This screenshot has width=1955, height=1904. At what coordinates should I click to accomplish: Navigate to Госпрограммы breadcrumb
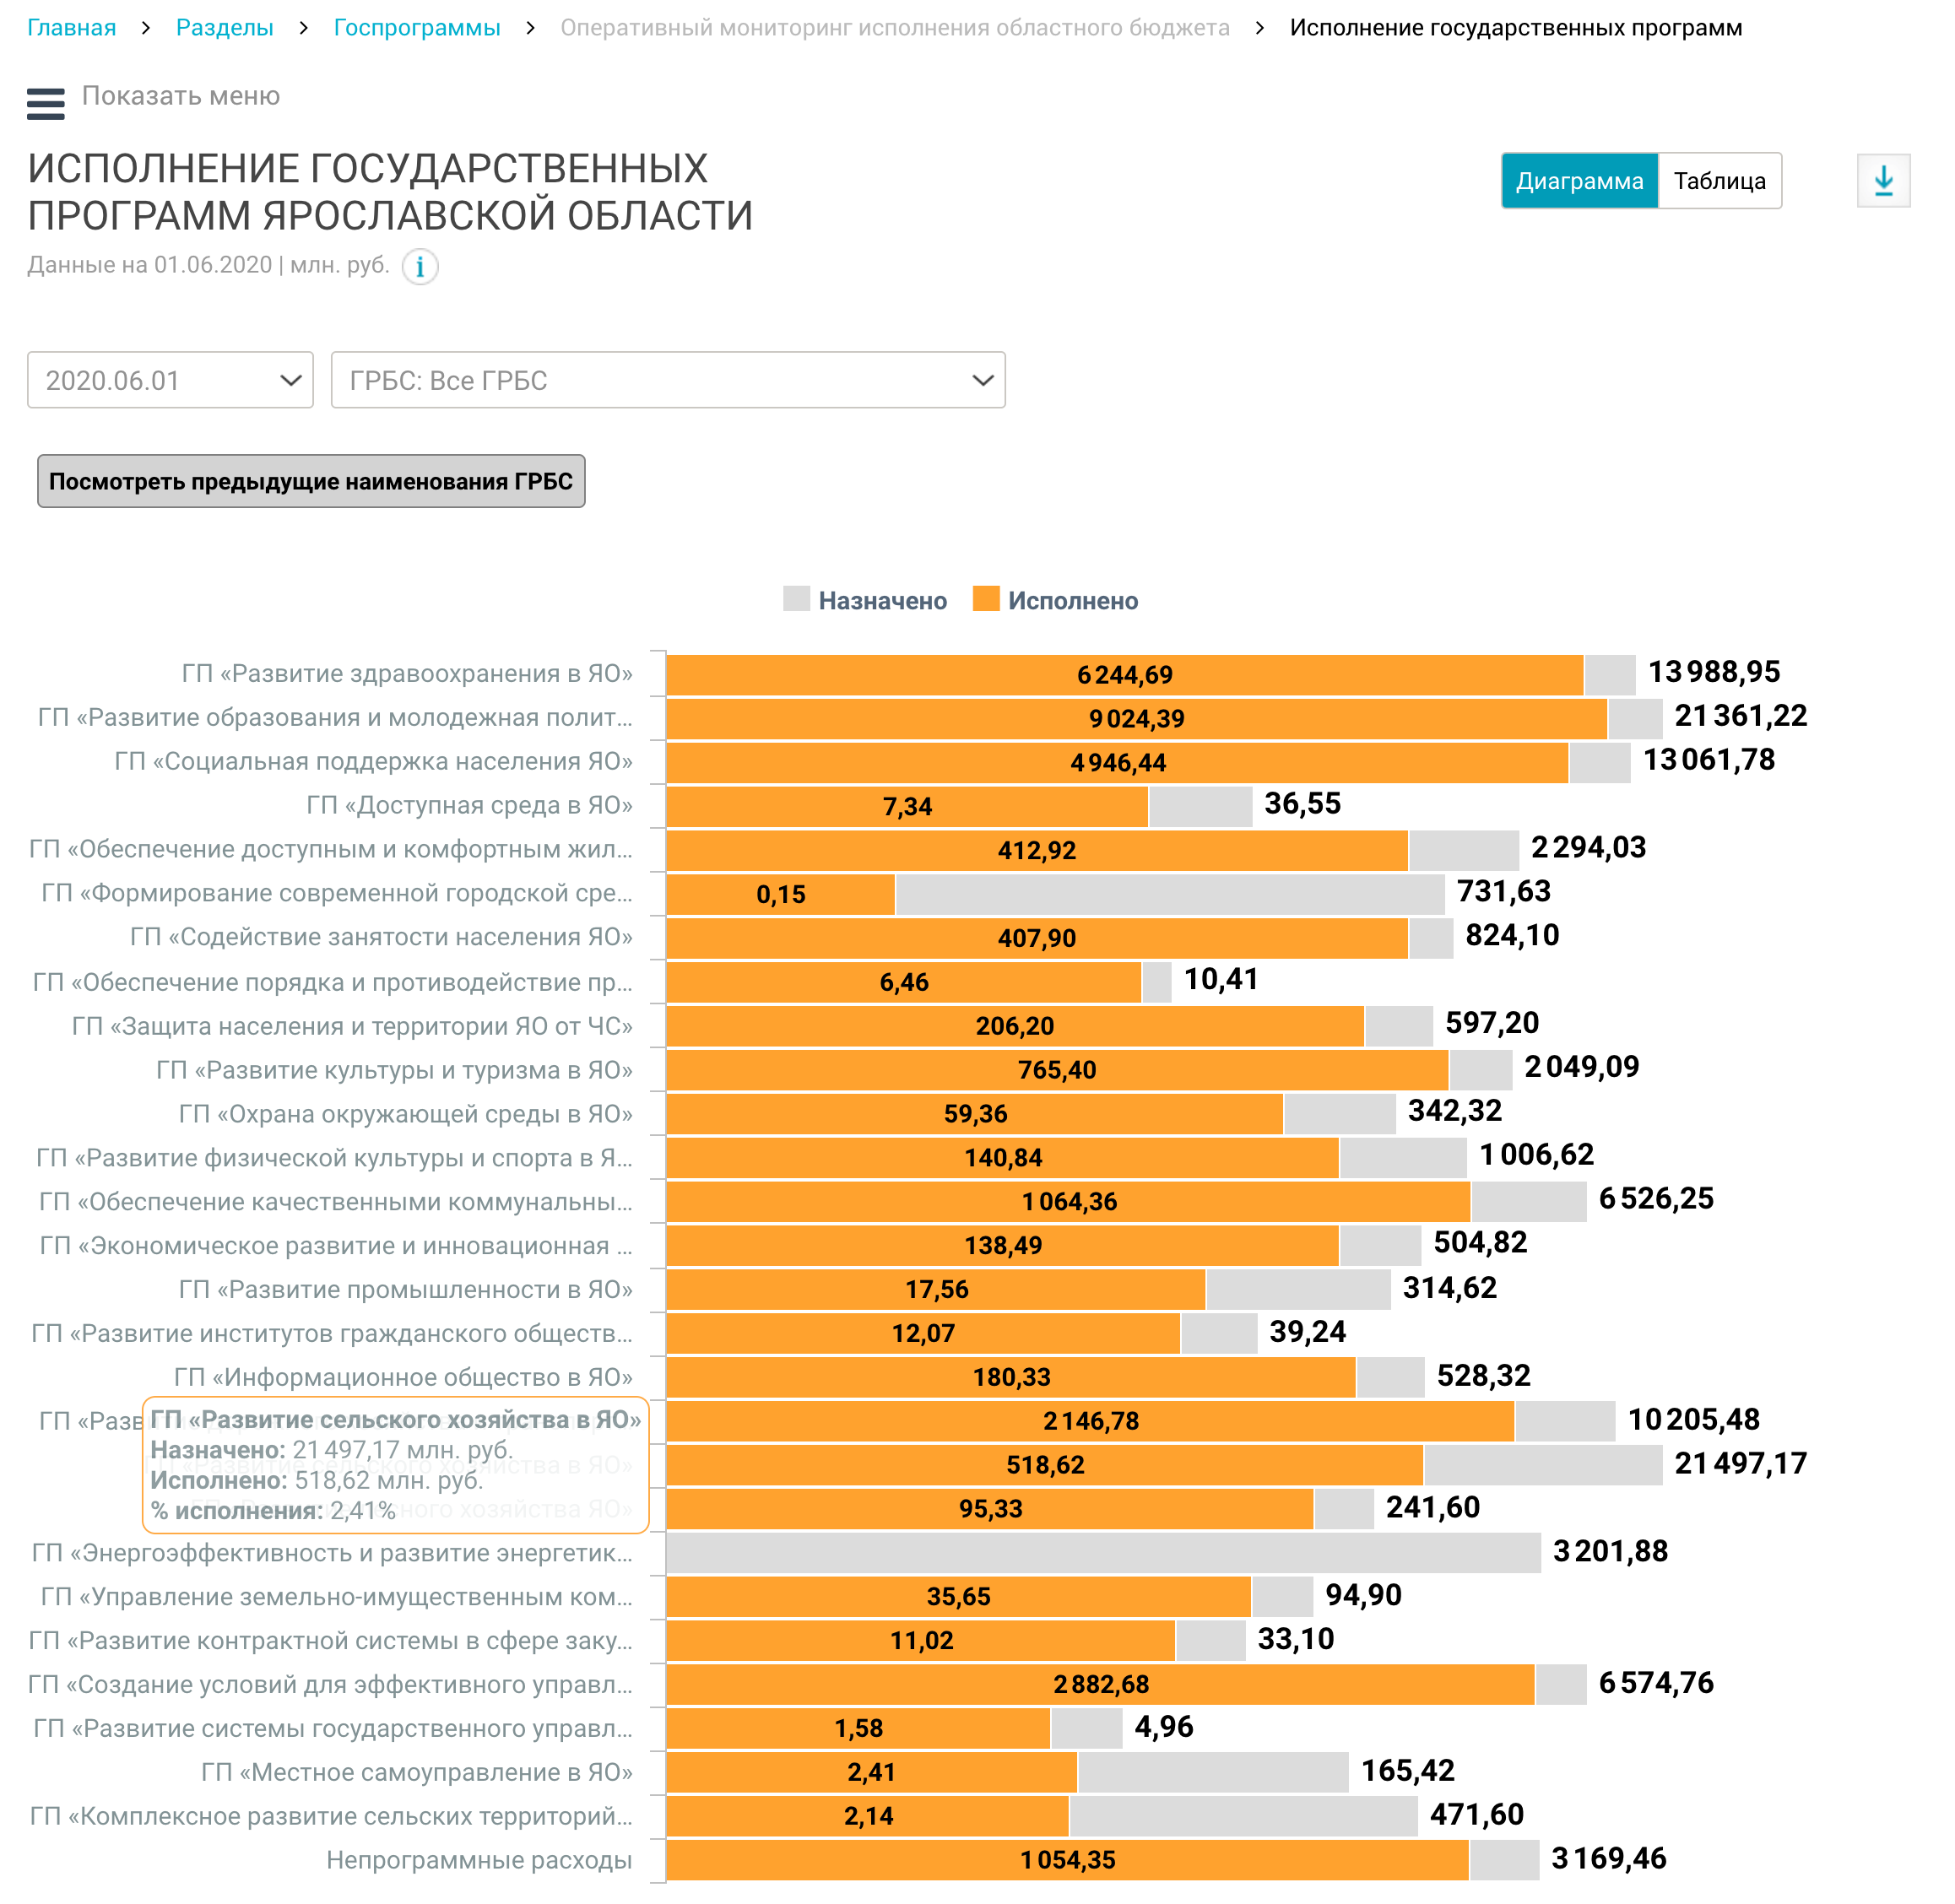416,28
